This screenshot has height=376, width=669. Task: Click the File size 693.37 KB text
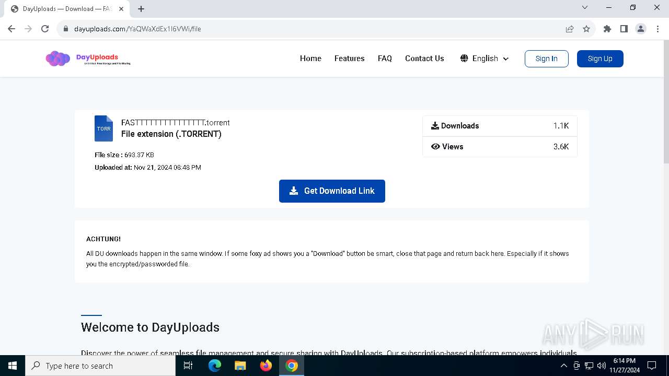pos(124,155)
